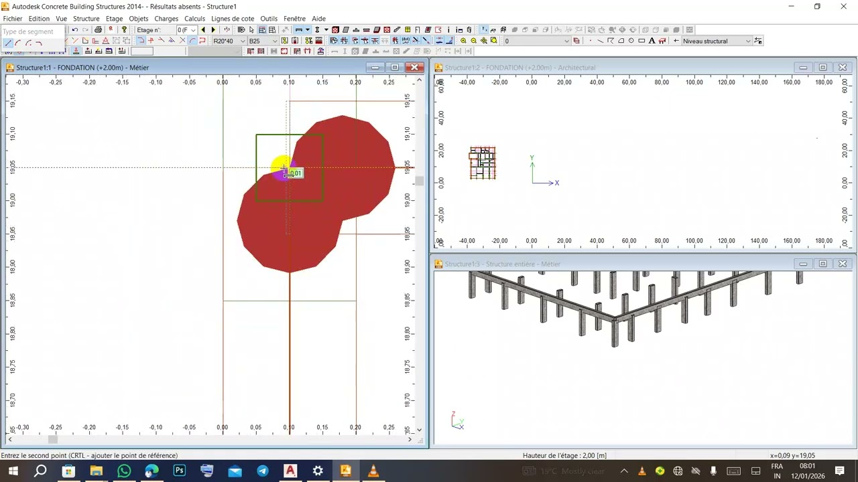The height and width of the screenshot is (482, 858).
Task: Maximize the Structure1:2 Architectural view
Action: pyautogui.click(x=822, y=67)
